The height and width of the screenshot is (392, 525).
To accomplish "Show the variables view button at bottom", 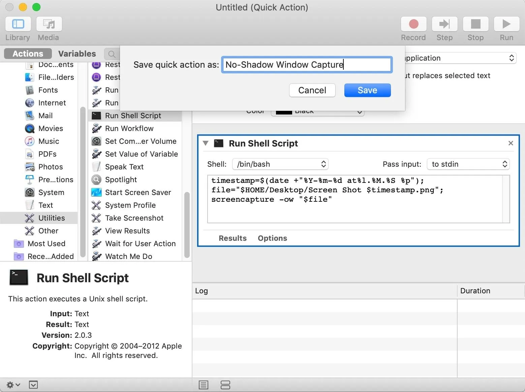I will pos(225,385).
